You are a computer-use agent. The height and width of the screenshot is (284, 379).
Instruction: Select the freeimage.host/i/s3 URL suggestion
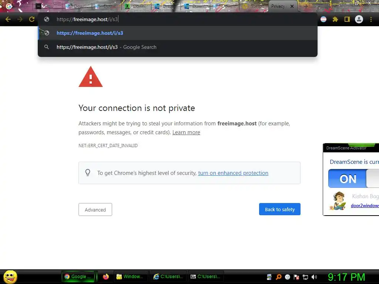[x=178, y=33]
